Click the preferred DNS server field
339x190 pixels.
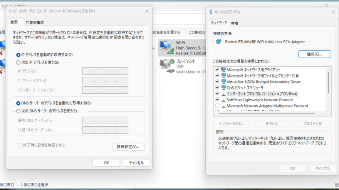pos(105,121)
